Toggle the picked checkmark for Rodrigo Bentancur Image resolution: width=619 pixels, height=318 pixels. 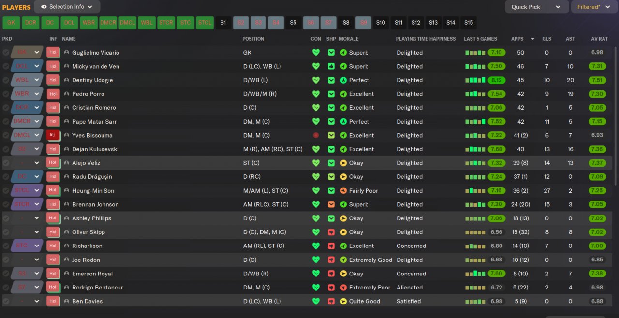tap(6, 287)
